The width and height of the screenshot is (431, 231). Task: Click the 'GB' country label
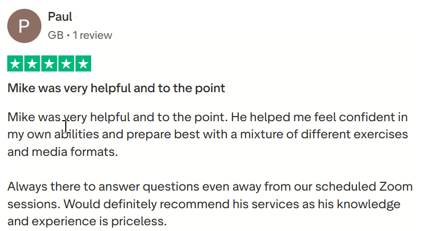click(55, 35)
